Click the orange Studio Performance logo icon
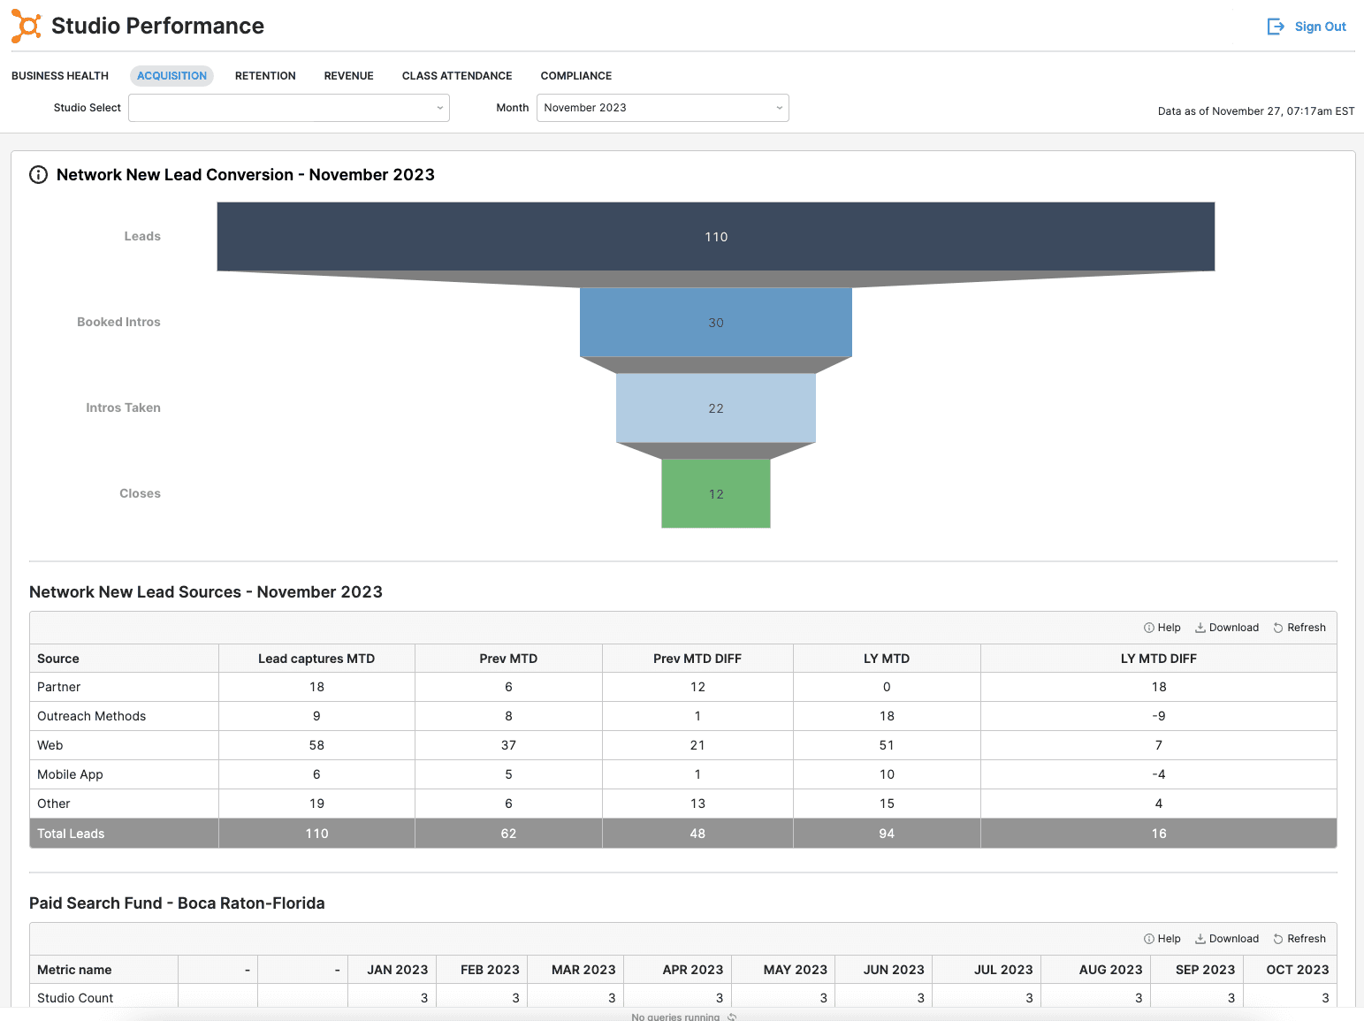 27,27
